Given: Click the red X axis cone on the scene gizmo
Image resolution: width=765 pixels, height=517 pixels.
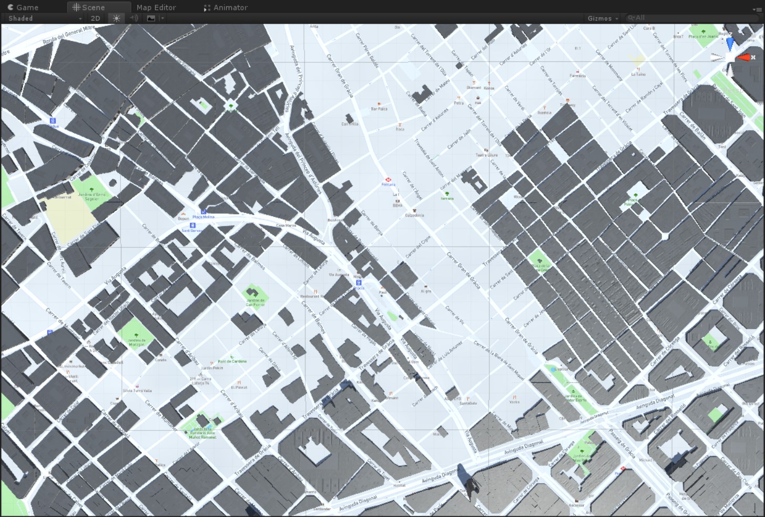Looking at the screenshot, I should point(744,57).
